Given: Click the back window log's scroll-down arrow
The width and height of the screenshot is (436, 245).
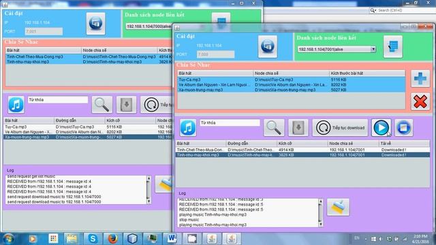Looking at the screenshot, I should pos(149,201).
